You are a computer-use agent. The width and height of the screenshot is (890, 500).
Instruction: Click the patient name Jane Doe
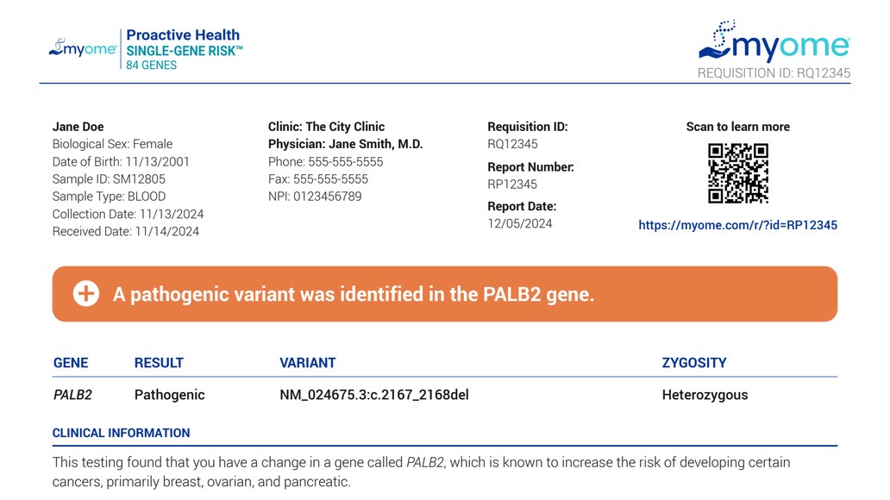[x=78, y=127]
